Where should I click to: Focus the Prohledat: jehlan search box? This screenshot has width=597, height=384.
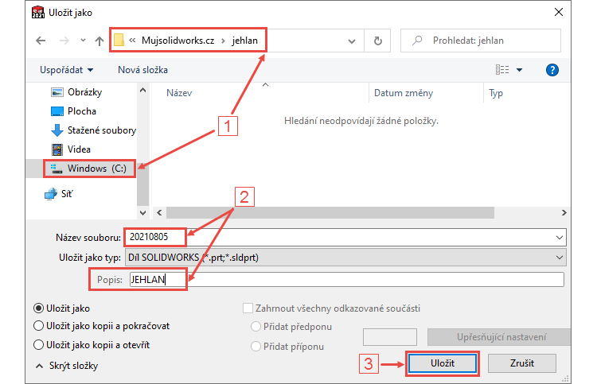[481, 41]
